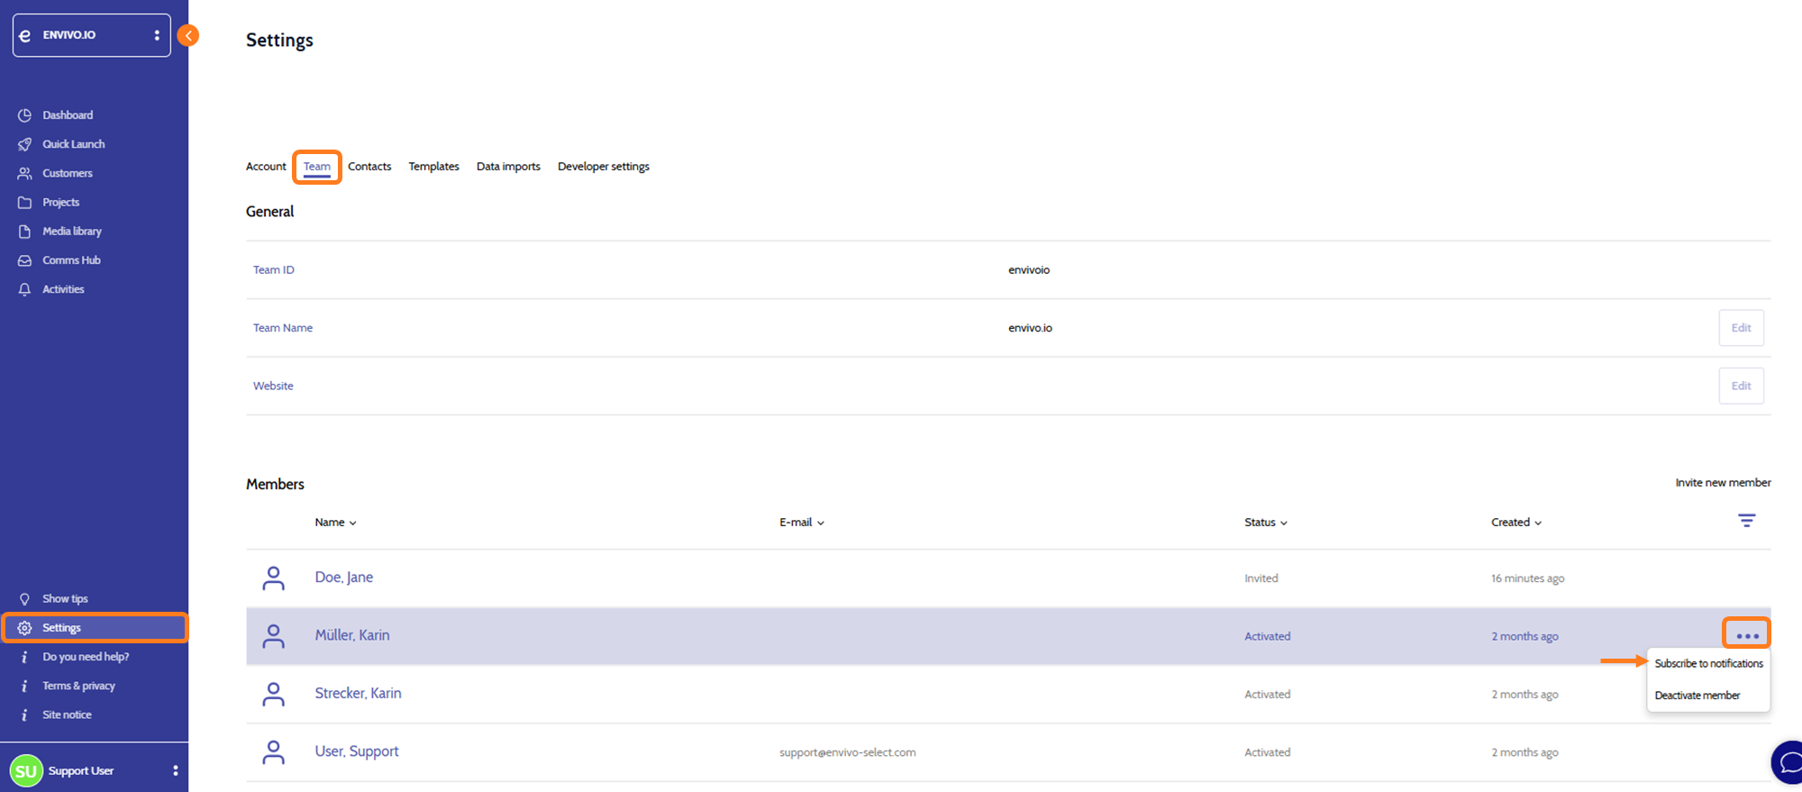Sort members by Name column

pos(335,523)
